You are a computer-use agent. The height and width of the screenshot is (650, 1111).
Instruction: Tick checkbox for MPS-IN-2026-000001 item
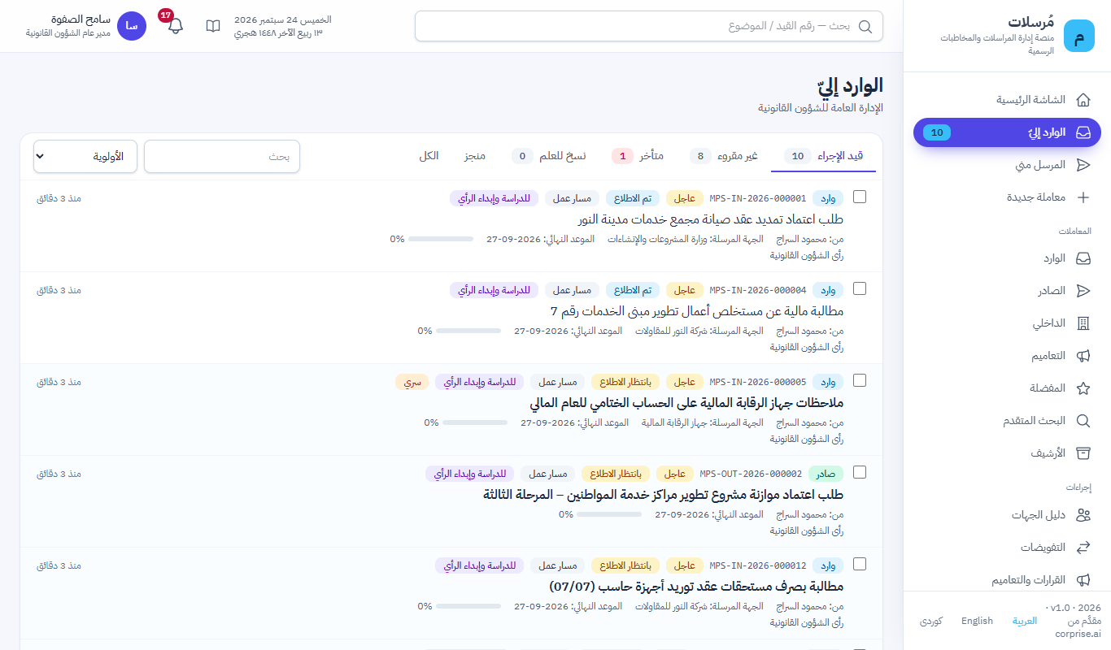[x=860, y=197]
